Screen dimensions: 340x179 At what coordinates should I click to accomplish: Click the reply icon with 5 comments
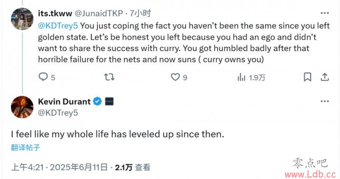43,77
